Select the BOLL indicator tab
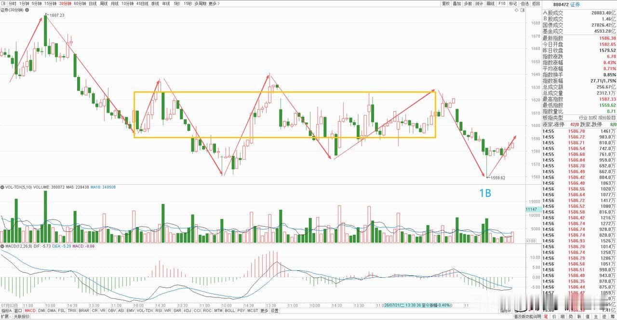Image resolution: width=617 pixels, height=320 pixels. [x=229, y=311]
